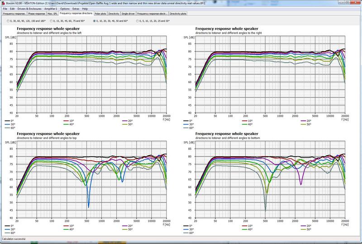Image resolution: width=362 pixels, height=244 pixels.
Task: Open the Options menu
Action: point(65,9)
